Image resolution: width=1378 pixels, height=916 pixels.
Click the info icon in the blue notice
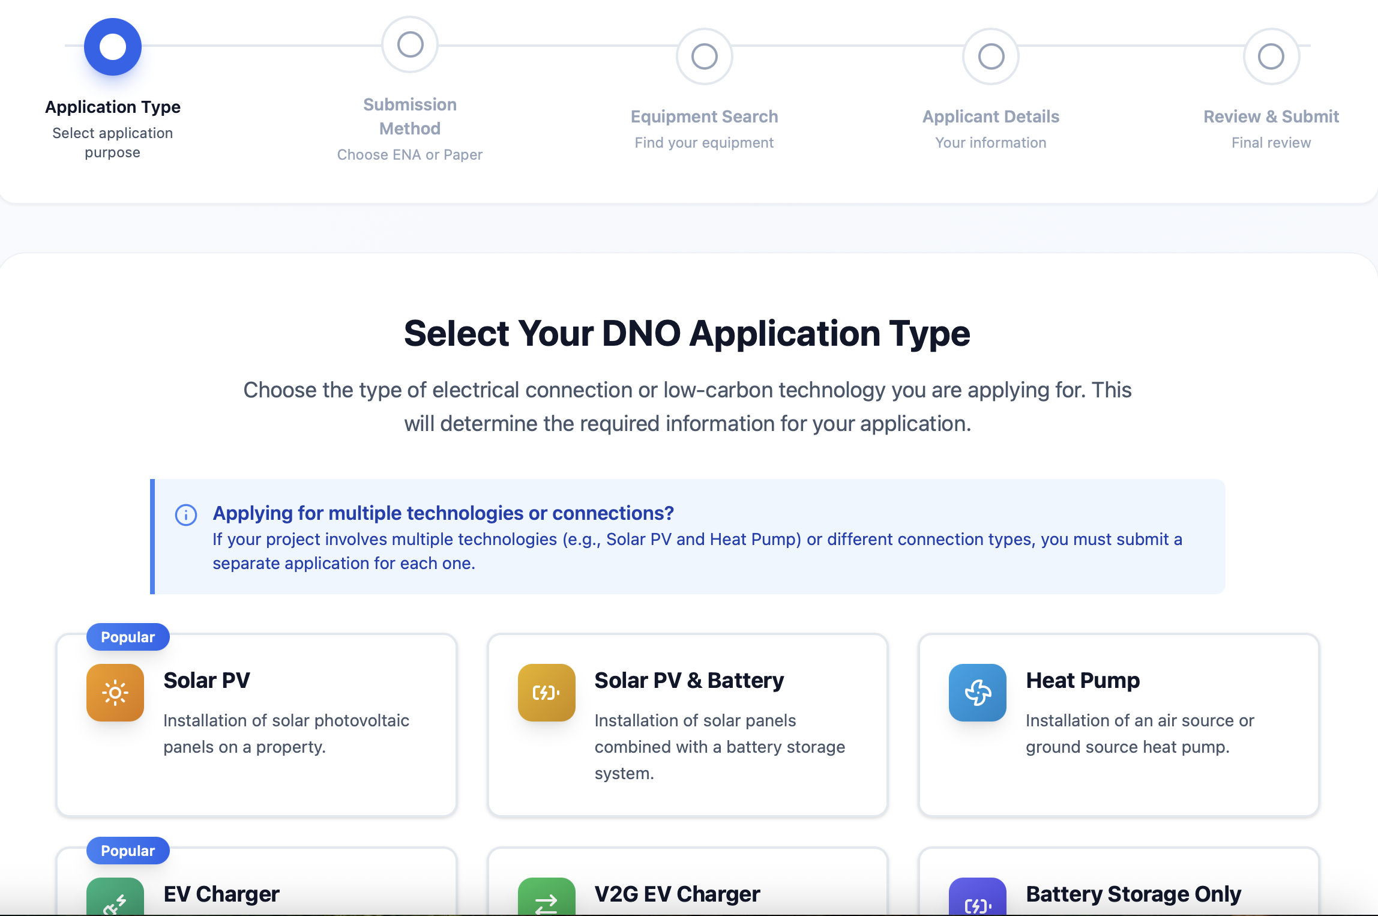click(186, 515)
